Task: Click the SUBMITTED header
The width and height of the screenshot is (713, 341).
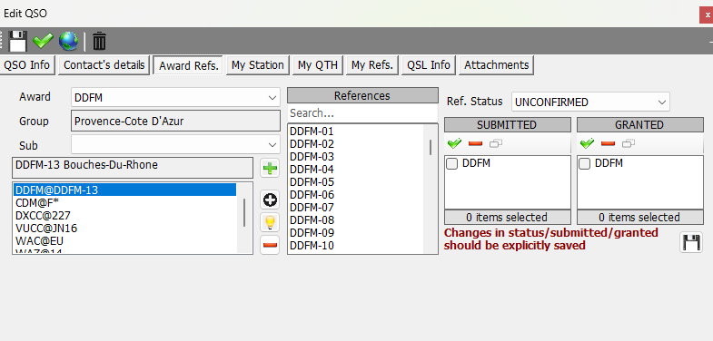Action: click(x=507, y=125)
